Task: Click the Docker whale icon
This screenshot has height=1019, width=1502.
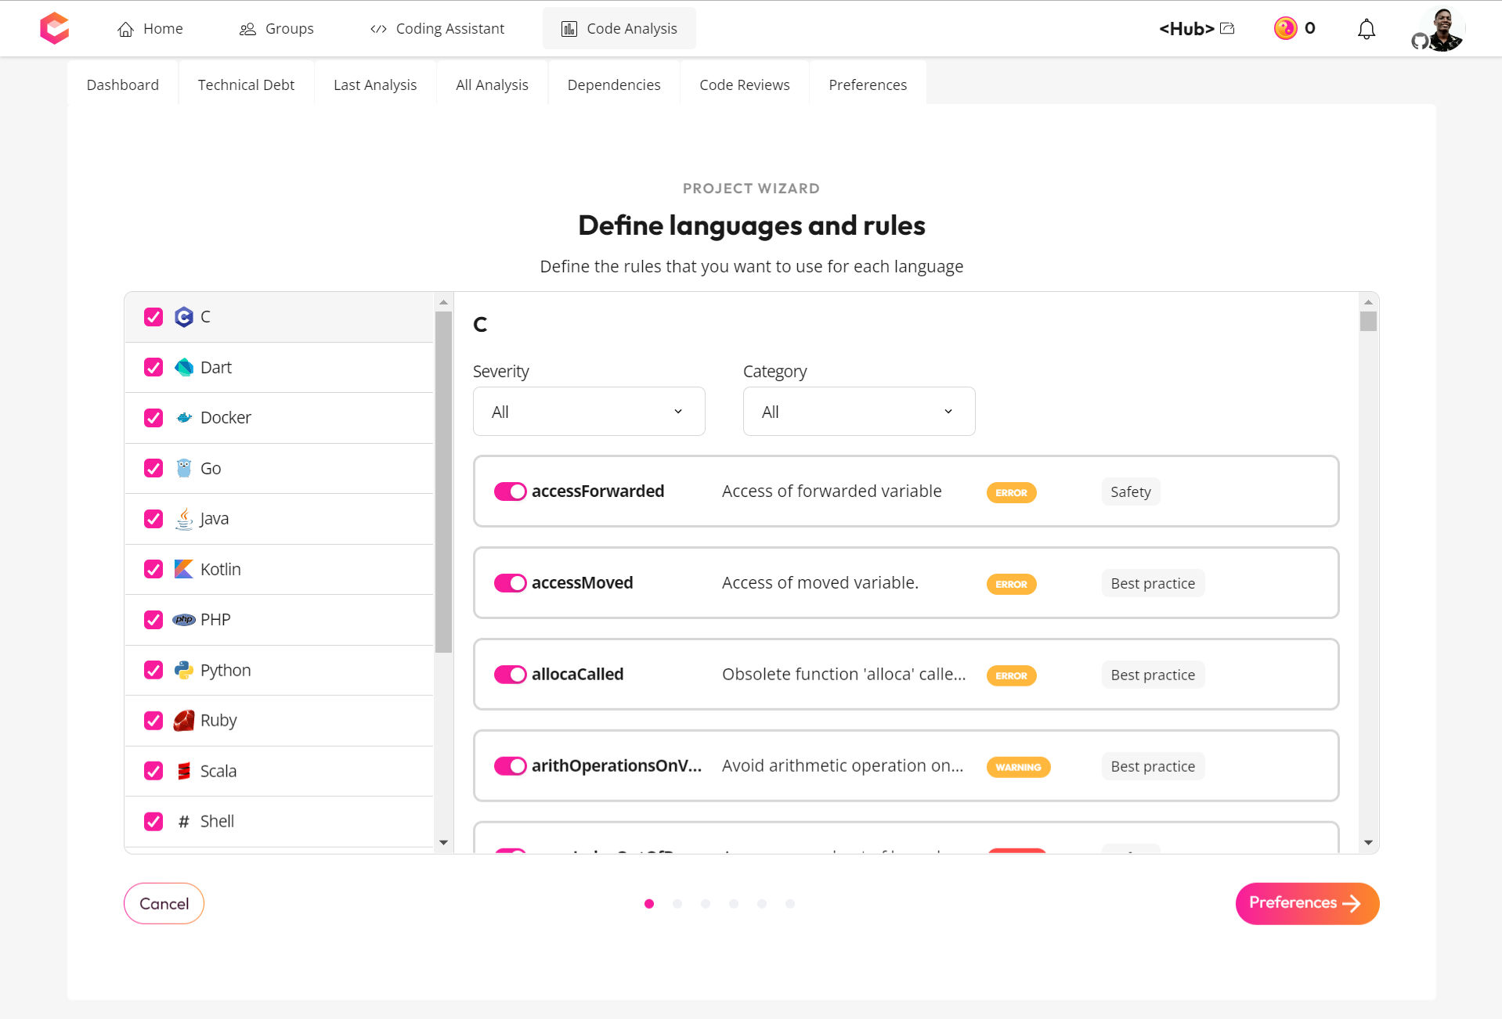Action: click(183, 417)
